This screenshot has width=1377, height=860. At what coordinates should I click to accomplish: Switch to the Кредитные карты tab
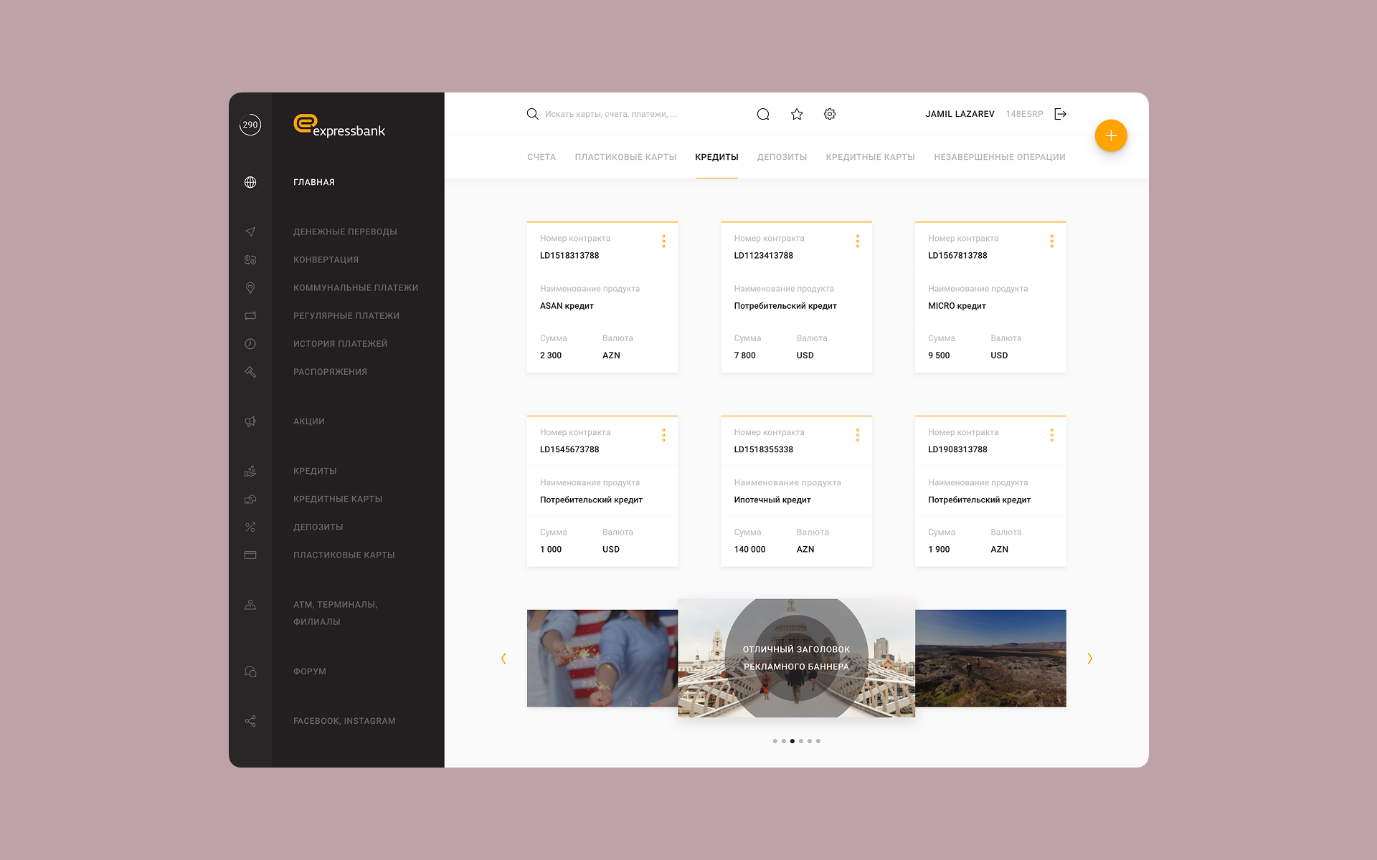(x=870, y=157)
